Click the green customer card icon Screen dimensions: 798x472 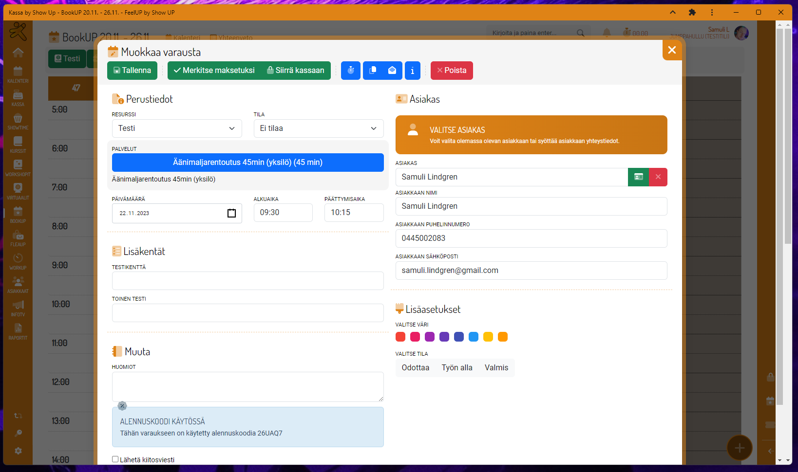[x=638, y=177]
